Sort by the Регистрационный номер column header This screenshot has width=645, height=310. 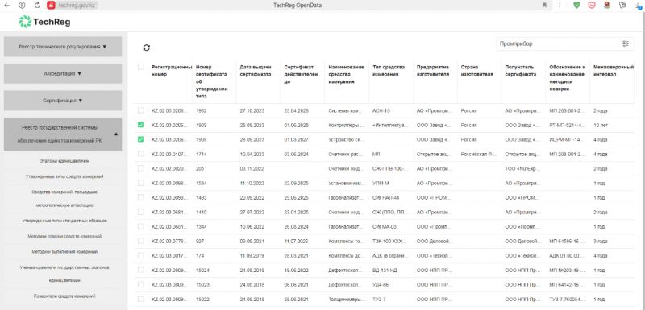[x=172, y=71]
